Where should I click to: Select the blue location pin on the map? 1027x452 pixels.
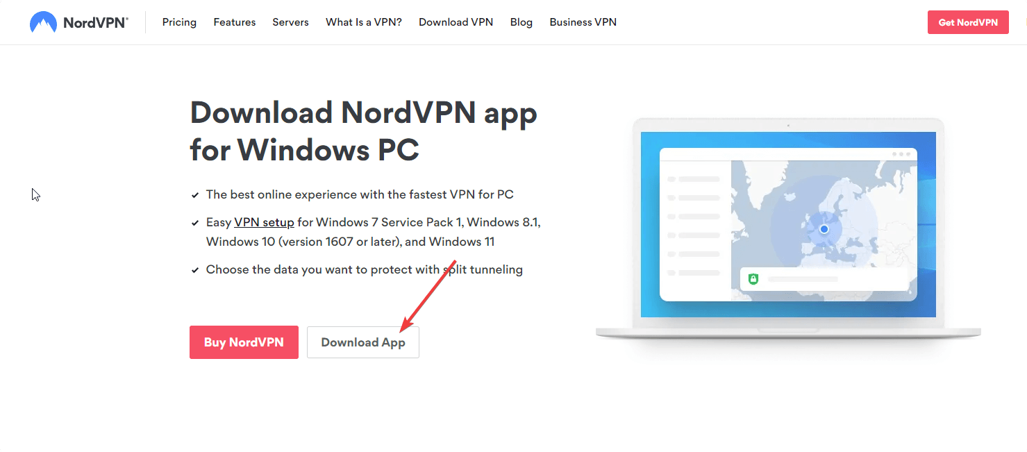point(823,228)
